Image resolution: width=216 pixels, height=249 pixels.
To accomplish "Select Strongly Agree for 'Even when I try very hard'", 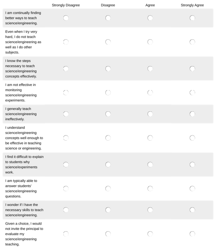I will pos(192,42).
